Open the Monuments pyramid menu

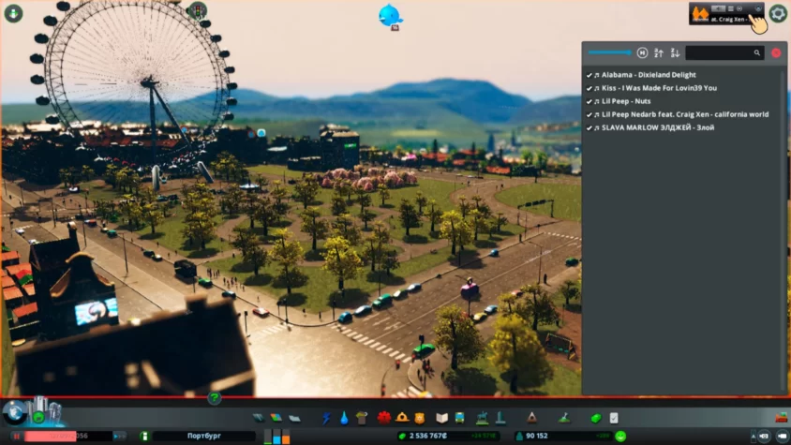(531, 418)
